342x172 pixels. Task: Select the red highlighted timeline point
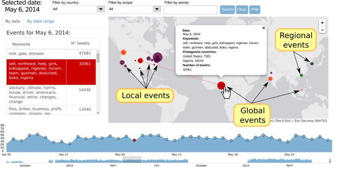click(134, 140)
